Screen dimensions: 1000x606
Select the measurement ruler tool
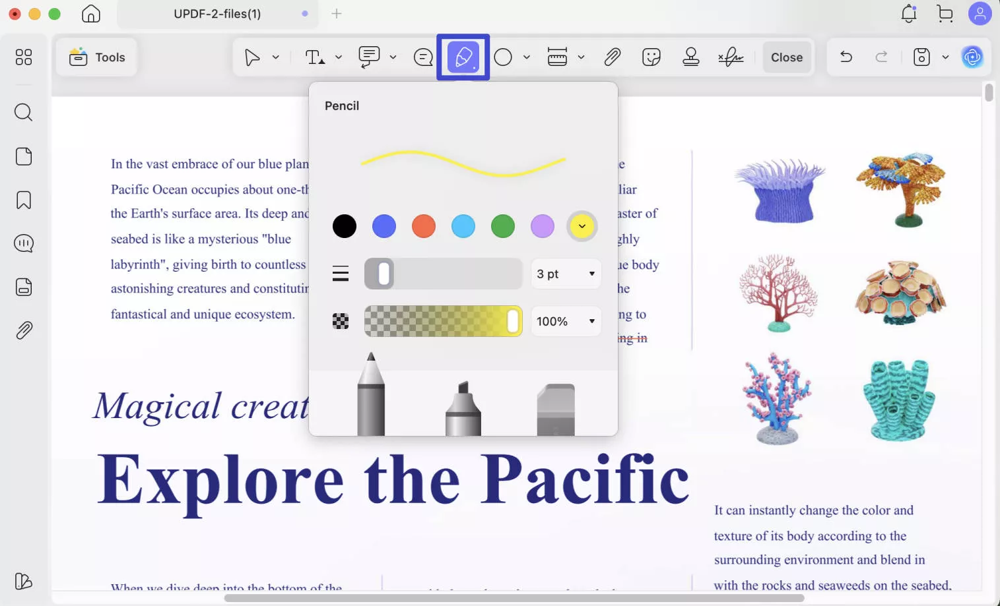(557, 57)
